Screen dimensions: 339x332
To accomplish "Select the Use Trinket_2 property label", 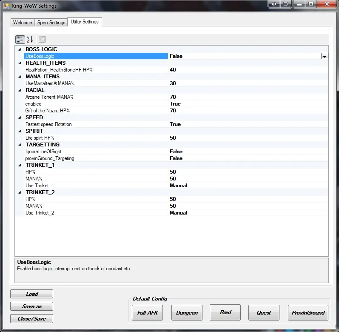I will pyautogui.click(x=40, y=213).
